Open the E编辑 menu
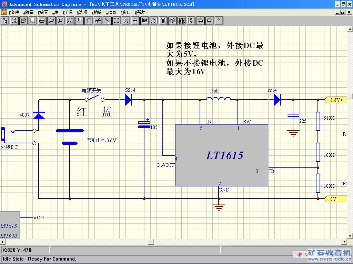 [28, 12]
